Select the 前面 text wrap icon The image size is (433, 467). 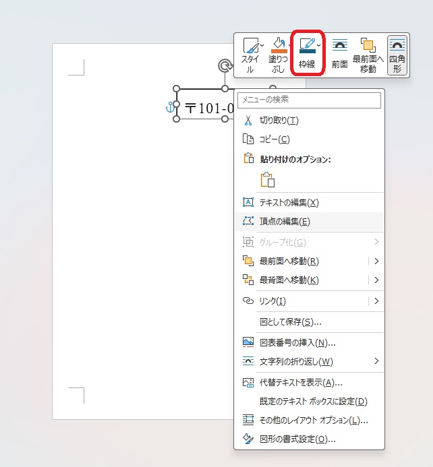(x=340, y=54)
